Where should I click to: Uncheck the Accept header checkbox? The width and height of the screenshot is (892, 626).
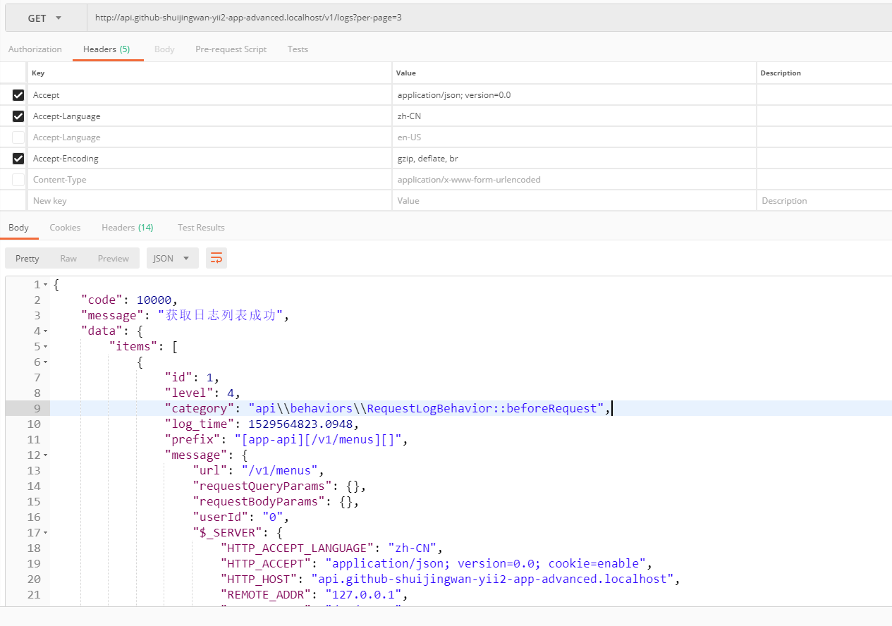click(18, 95)
